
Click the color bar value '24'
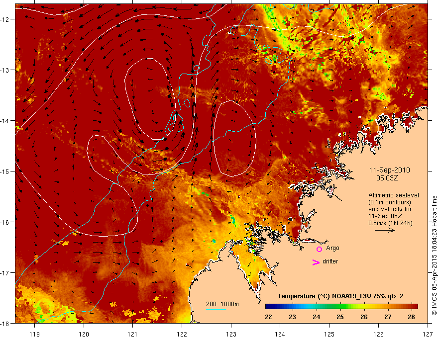(316, 317)
